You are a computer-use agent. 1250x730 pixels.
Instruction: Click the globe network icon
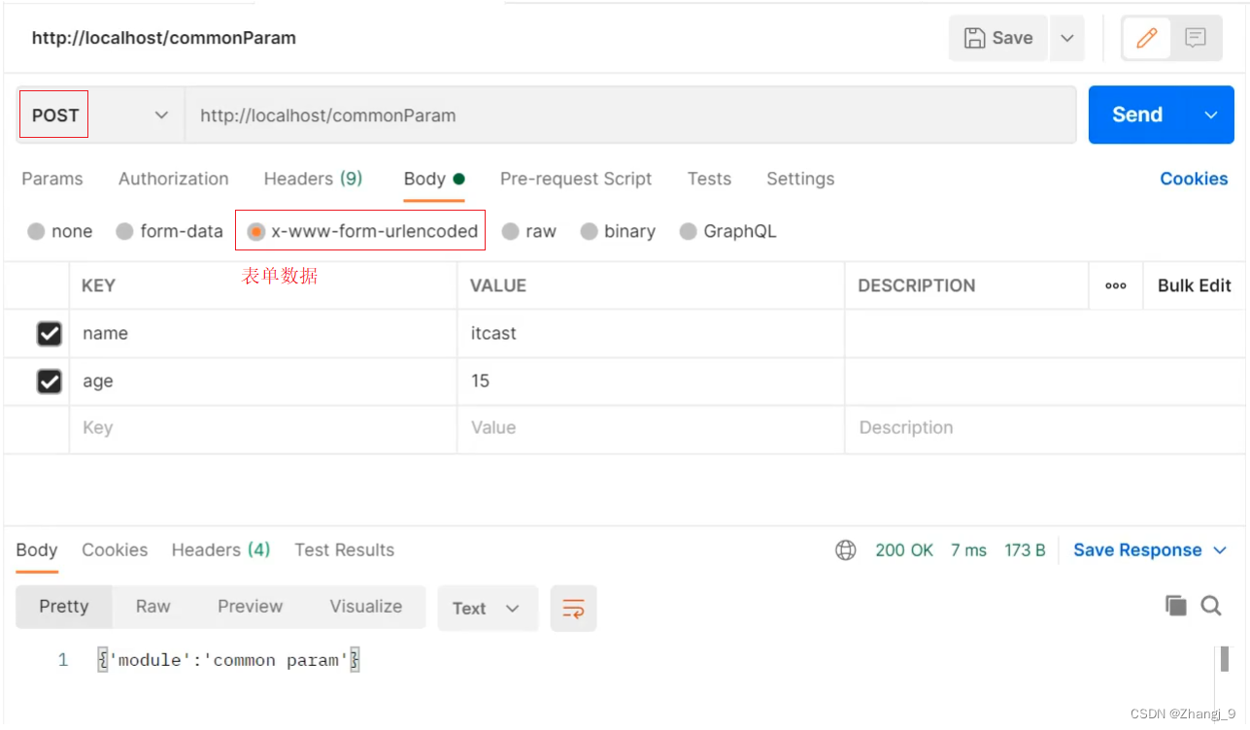click(846, 550)
